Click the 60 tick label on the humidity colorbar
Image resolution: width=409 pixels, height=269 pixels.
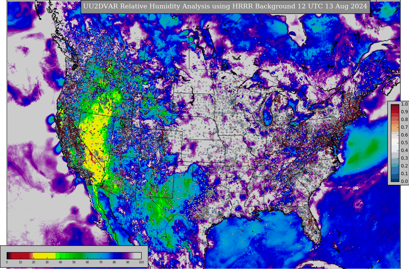click(x=87, y=262)
